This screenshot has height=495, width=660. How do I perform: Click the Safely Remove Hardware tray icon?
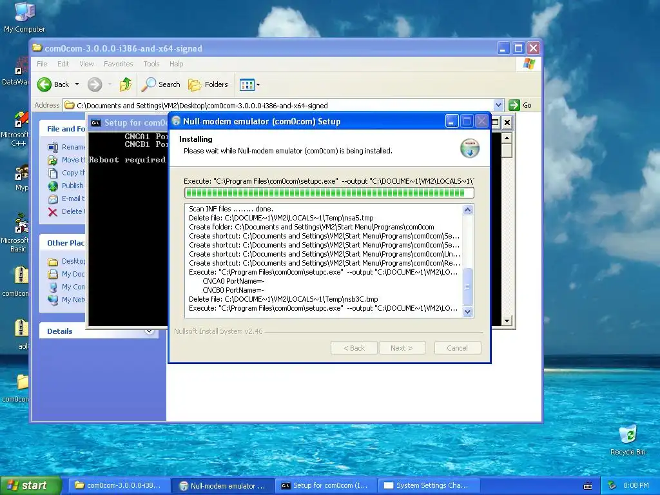[x=612, y=485]
